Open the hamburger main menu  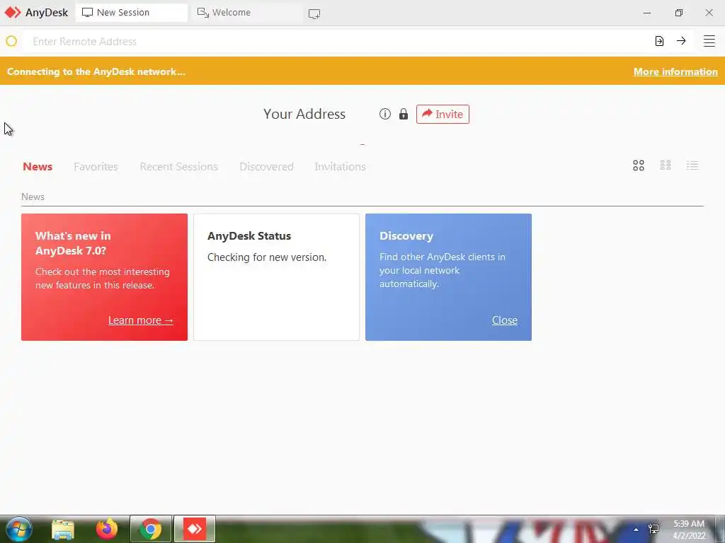click(709, 41)
